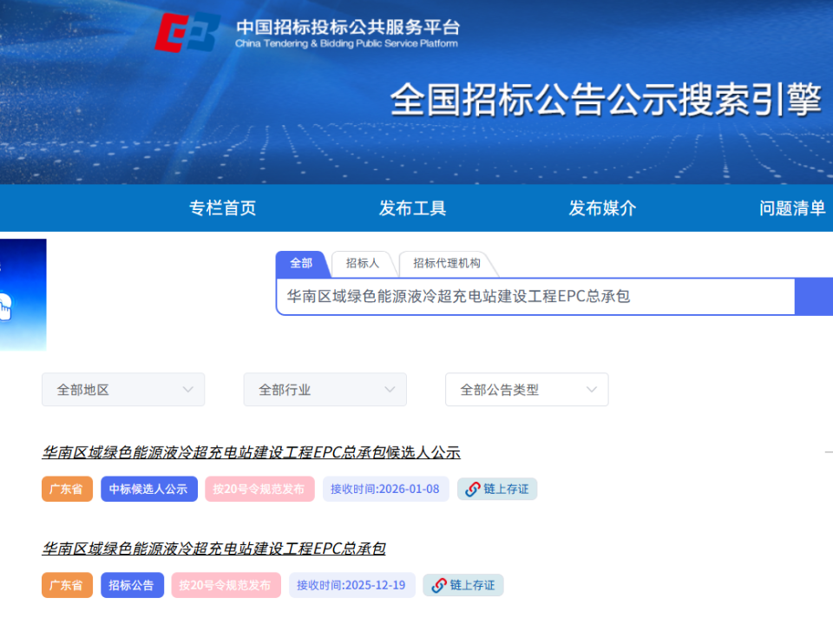Click the China Tendering platform logo icon

(x=187, y=33)
